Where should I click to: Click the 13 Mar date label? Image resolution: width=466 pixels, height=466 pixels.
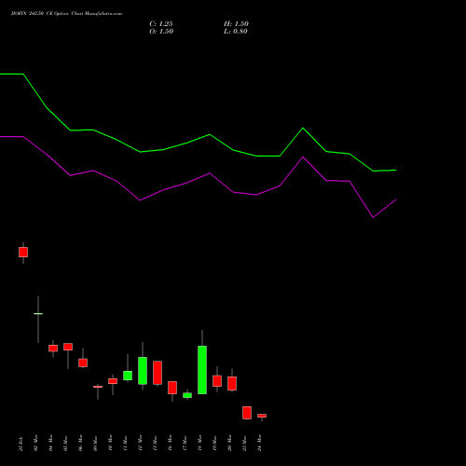tap(155, 443)
